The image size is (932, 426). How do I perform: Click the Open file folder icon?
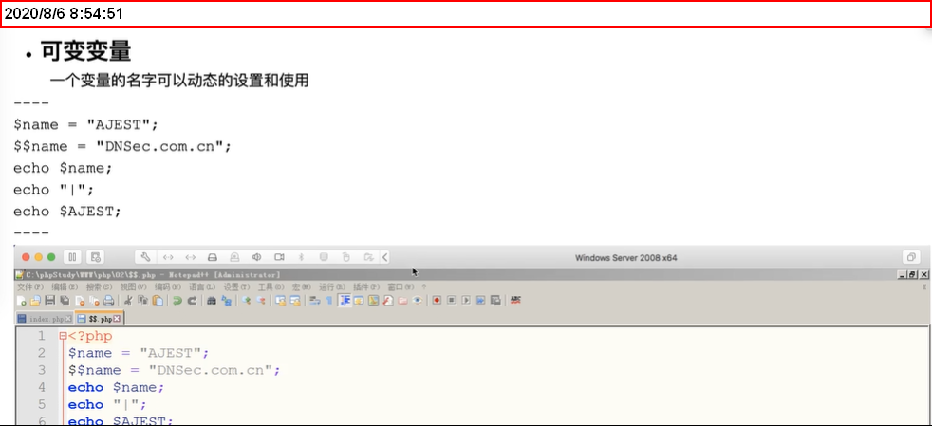[x=35, y=301]
